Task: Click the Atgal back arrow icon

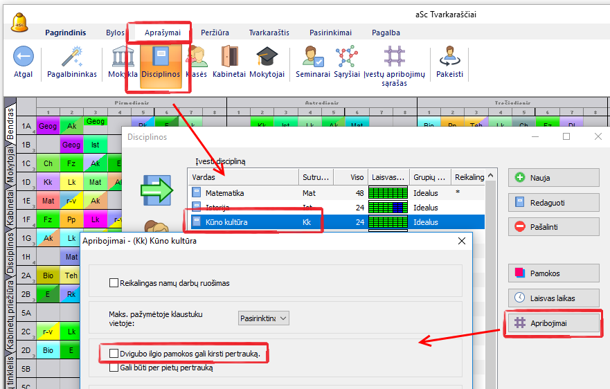Action: [24, 58]
